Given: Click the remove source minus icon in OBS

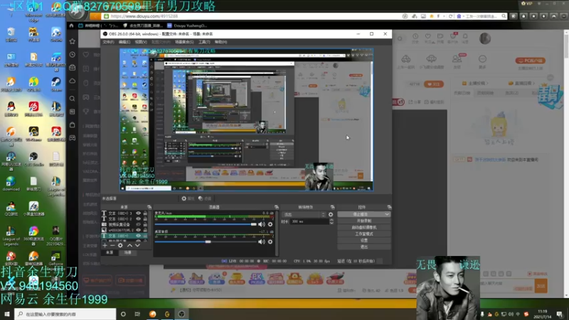Looking at the screenshot, I should tap(112, 245).
